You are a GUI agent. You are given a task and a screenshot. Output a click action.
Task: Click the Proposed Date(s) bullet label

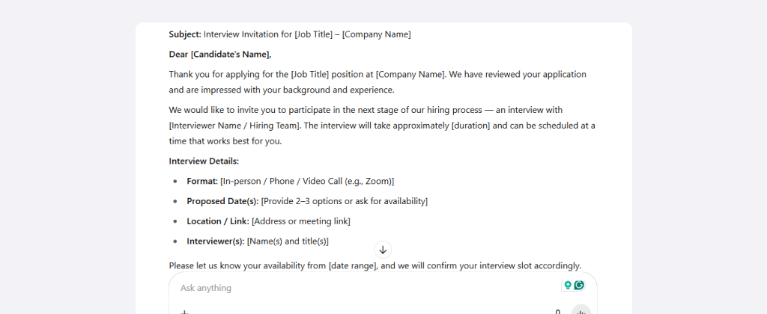point(222,201)
